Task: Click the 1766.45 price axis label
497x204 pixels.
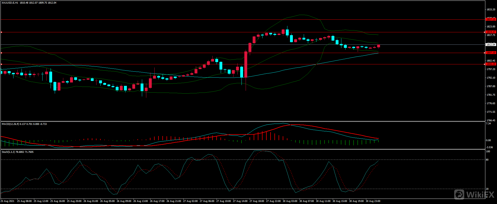Action: click(x=491, y=120)
